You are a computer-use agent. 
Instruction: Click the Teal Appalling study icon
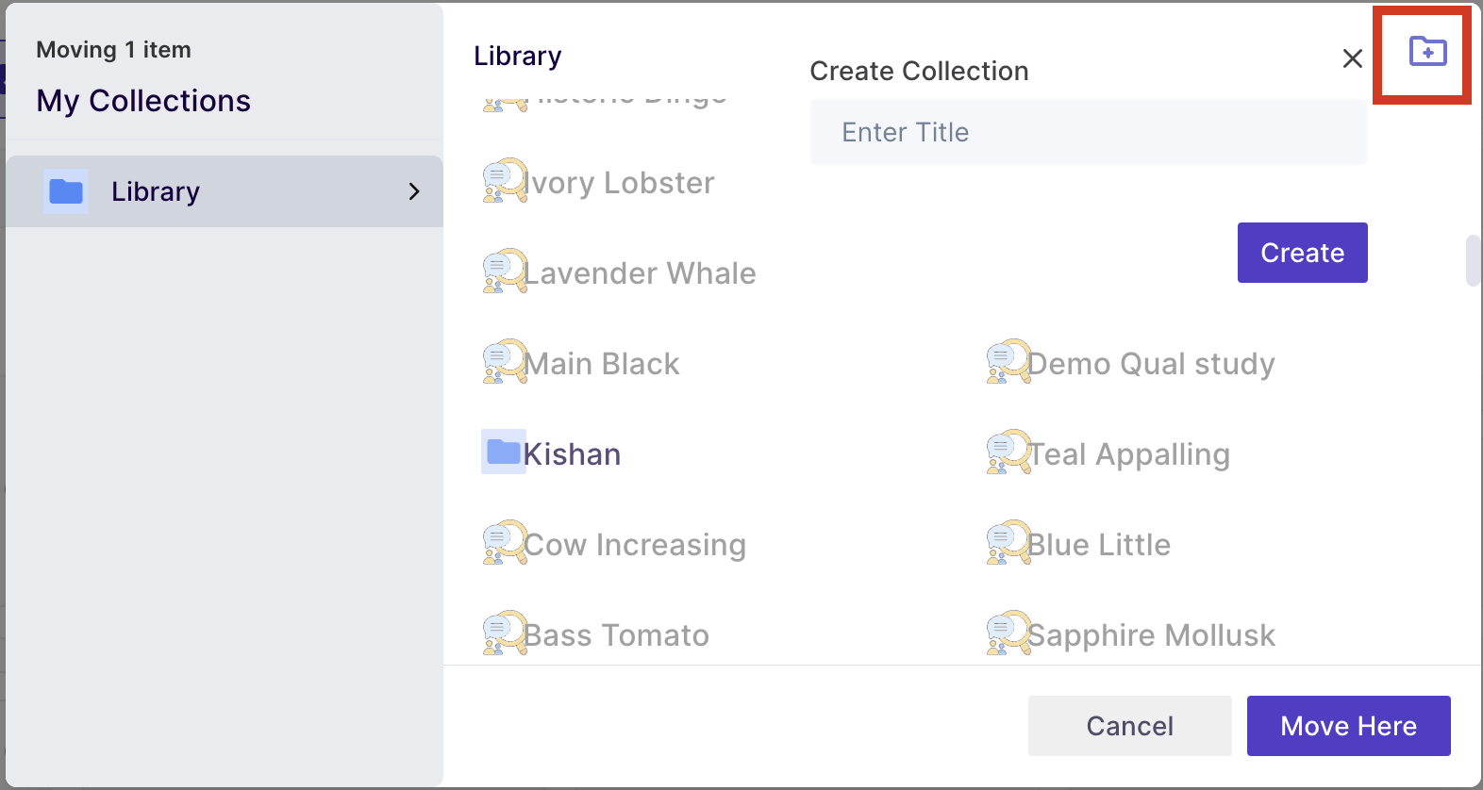1008,452
